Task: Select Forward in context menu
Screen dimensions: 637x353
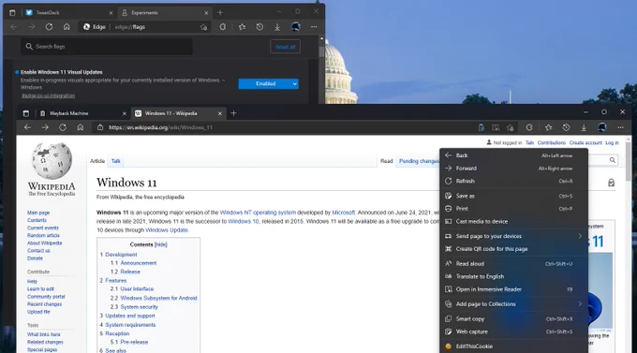Action: click(x=514, y=169)
